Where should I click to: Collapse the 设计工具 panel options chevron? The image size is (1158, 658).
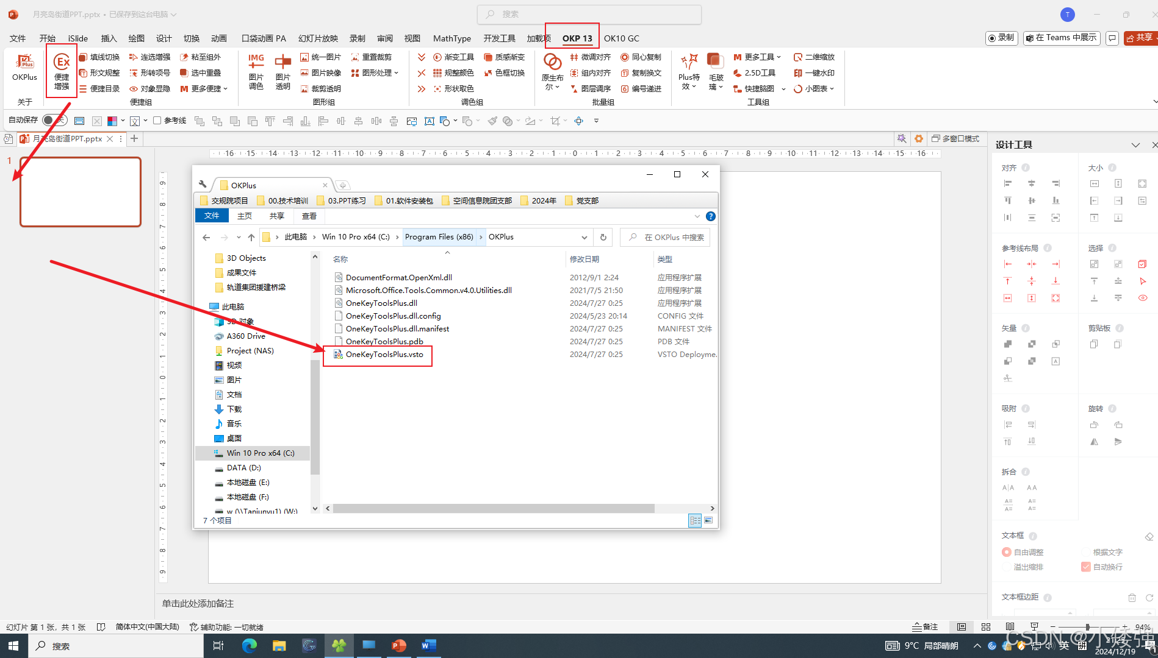click(x=1135, y=145)
